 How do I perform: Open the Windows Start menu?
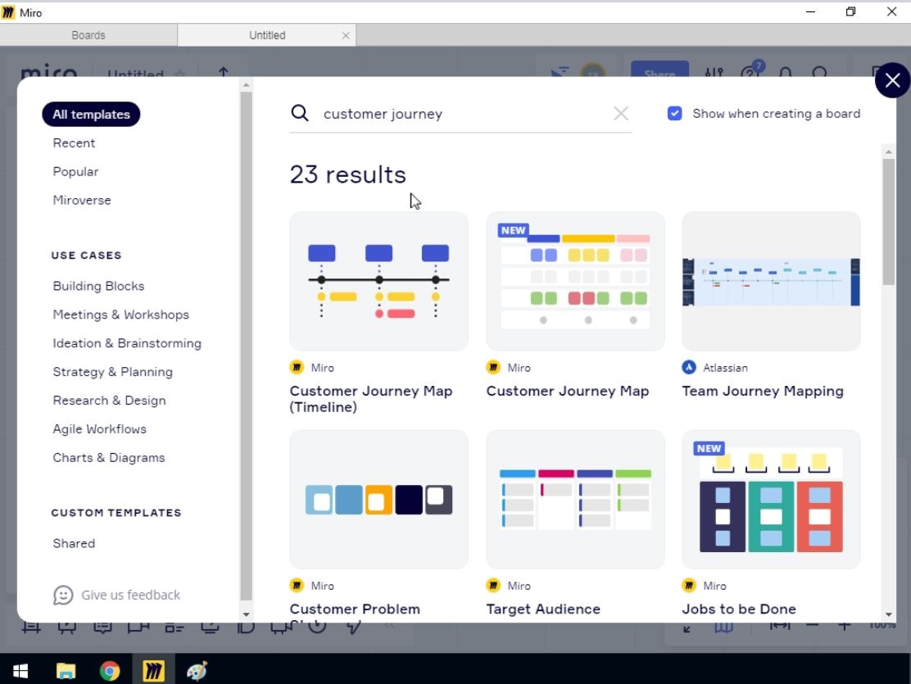pyautogui.click(x=20, y=671)
